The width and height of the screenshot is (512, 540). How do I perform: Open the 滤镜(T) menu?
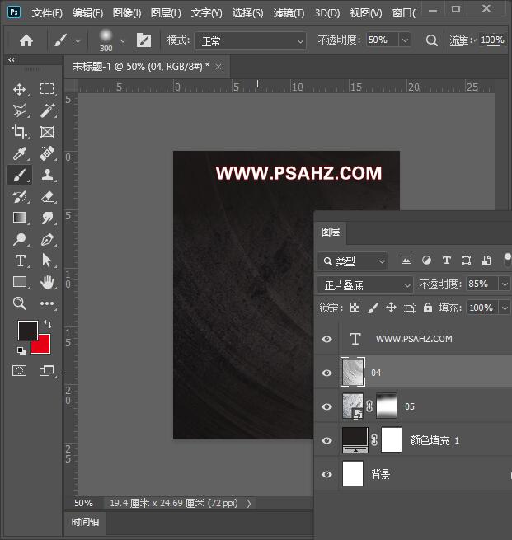click(x=289, y=13)
